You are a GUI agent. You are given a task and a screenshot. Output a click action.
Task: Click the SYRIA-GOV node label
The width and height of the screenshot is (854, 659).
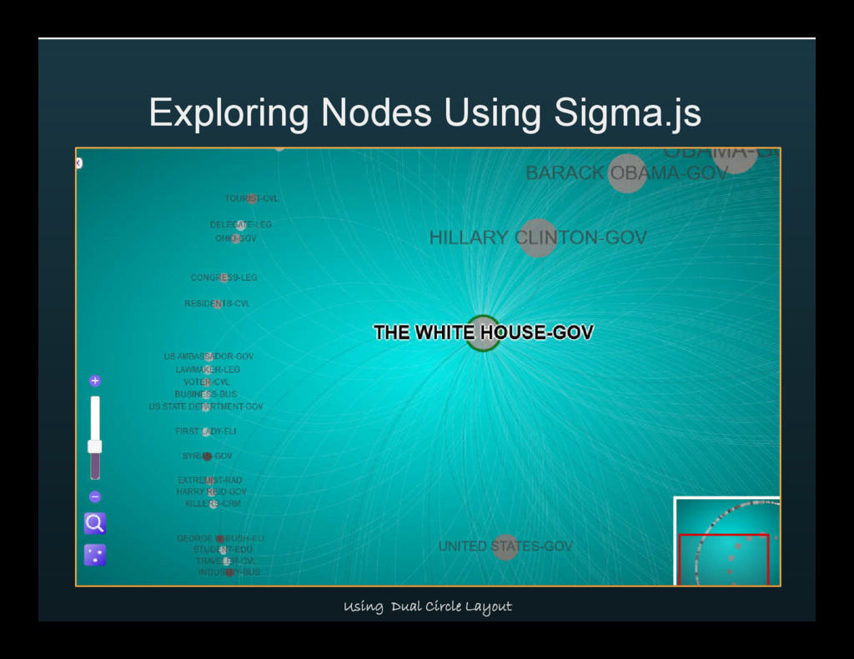pos(207,456)
